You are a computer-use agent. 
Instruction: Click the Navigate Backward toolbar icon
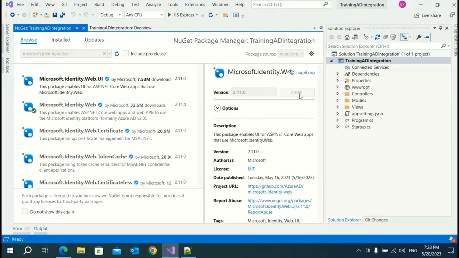pyautogui.click(x=13, y=15)
